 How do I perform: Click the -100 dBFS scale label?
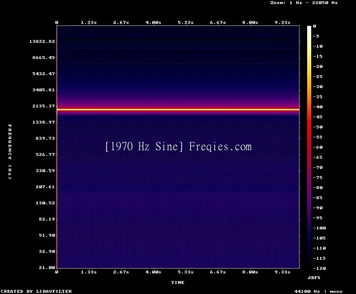pos(319,228)
